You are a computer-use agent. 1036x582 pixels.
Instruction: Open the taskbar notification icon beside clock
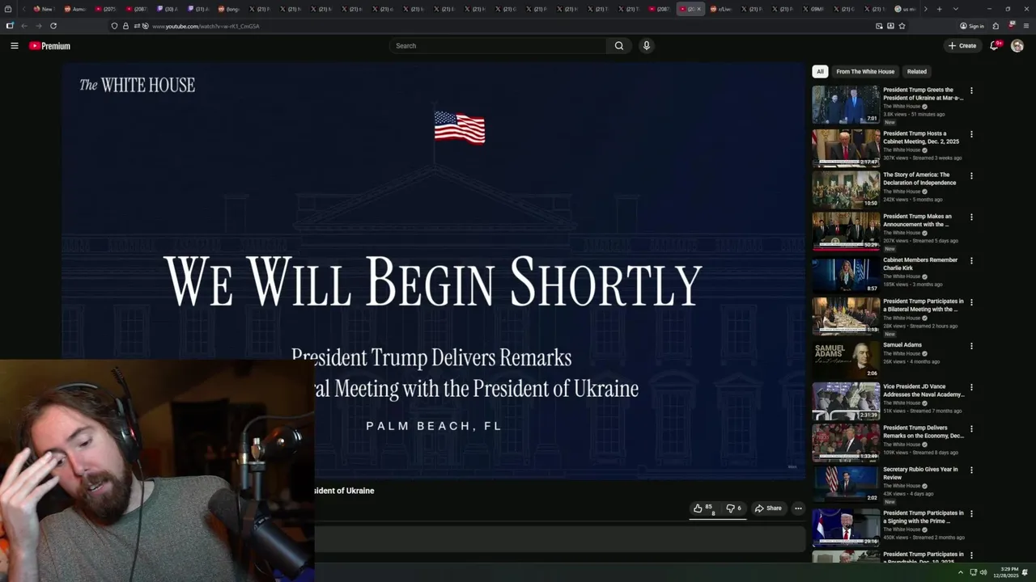pyautogui.click(x=1025, y=572)
